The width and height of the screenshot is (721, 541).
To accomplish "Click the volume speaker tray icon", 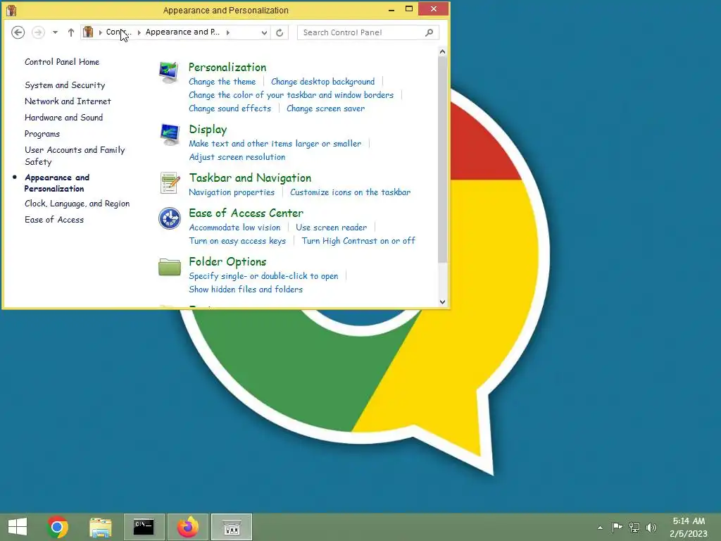I will pos(651,527).
